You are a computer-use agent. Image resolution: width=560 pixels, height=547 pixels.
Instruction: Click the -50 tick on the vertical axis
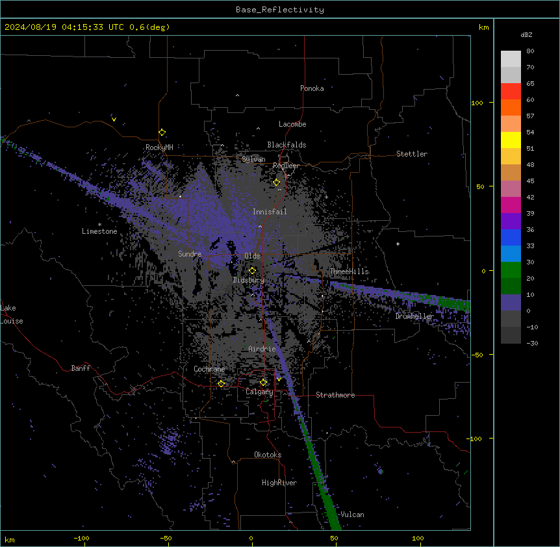[x=477, y=355]
